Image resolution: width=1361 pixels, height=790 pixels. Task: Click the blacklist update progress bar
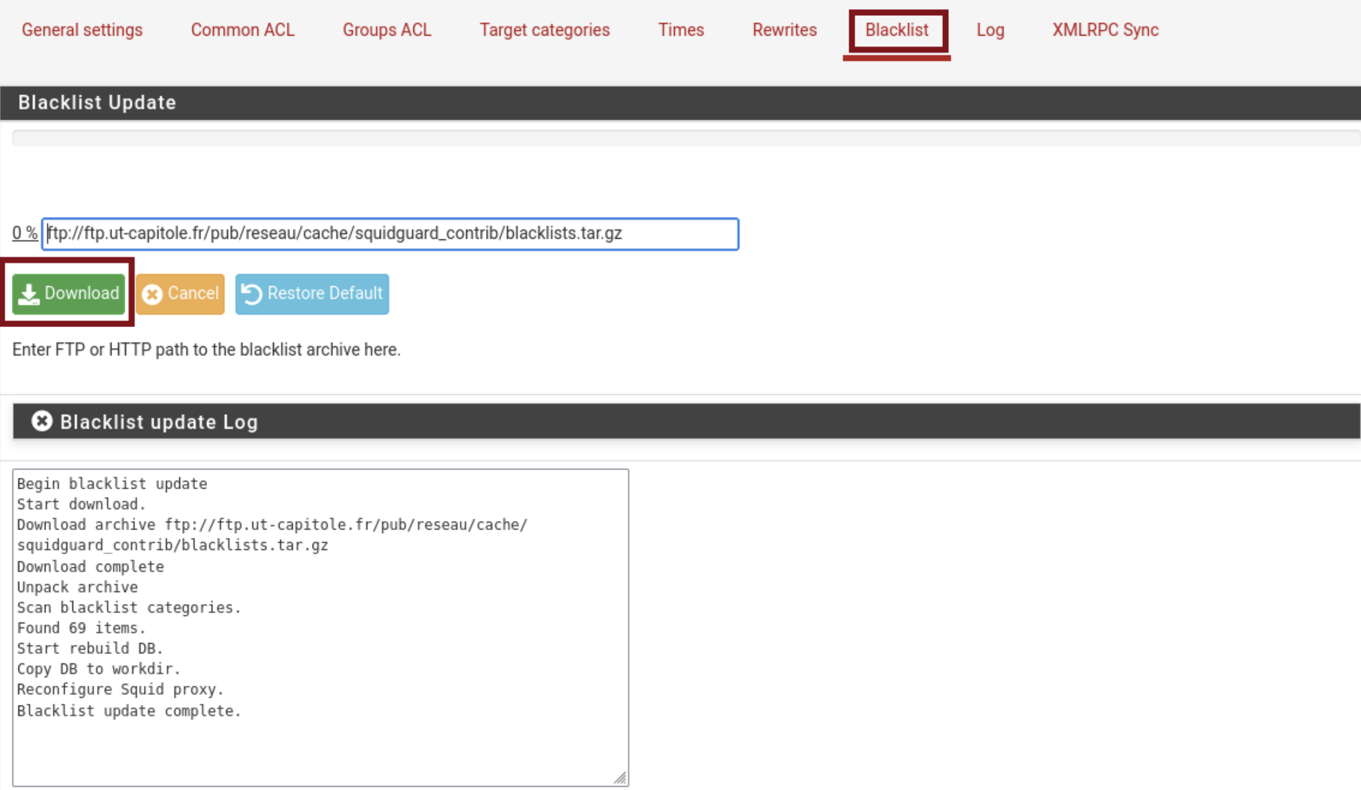click(x=686, y=138)
